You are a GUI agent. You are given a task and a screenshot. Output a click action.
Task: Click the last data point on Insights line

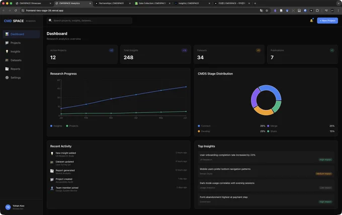[x=186, y=87]
